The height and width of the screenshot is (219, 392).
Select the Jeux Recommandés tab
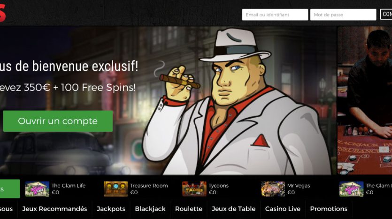pos(54,209)
